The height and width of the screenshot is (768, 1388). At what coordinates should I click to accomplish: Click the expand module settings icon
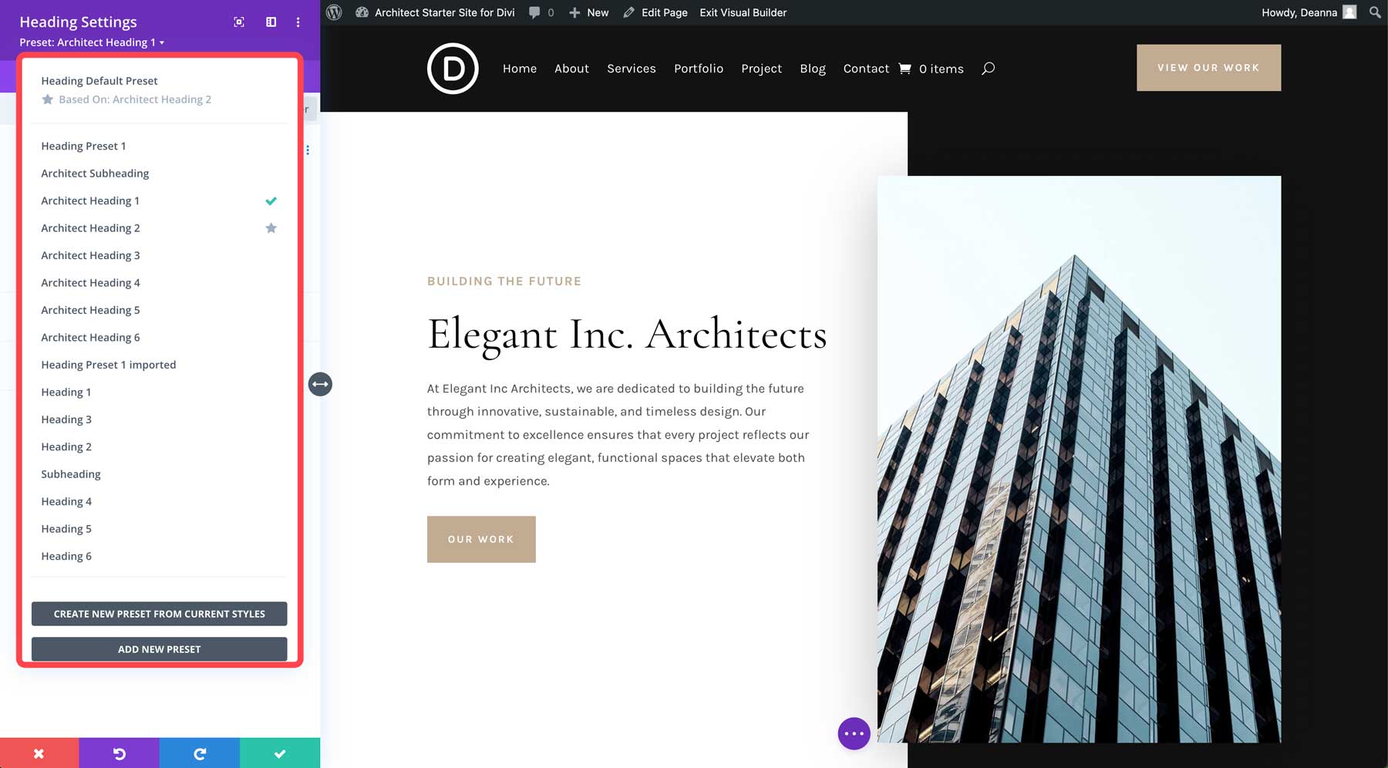point(238,22)
